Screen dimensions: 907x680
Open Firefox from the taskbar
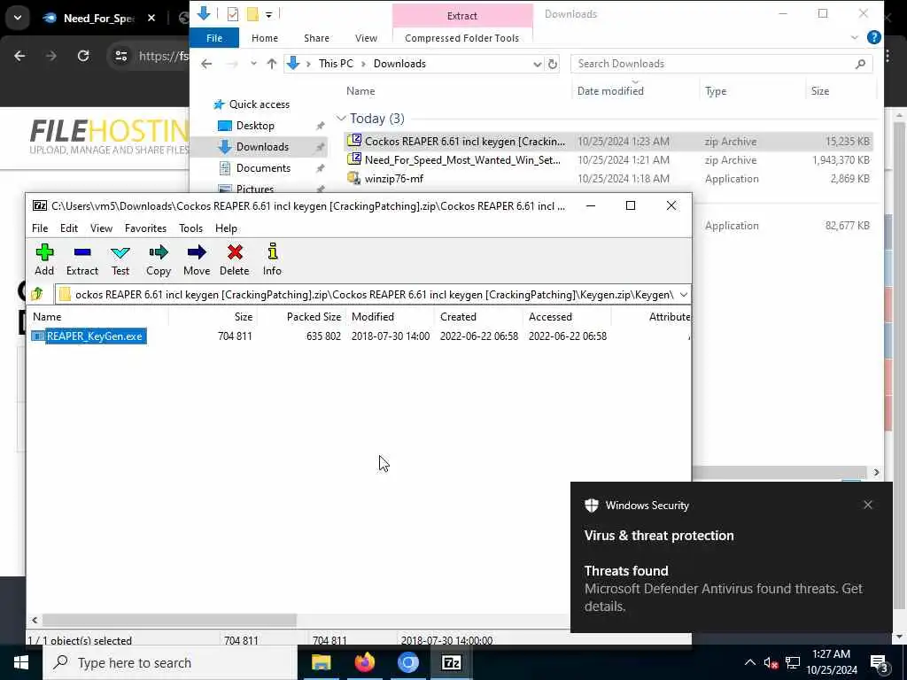pos(364,662)
